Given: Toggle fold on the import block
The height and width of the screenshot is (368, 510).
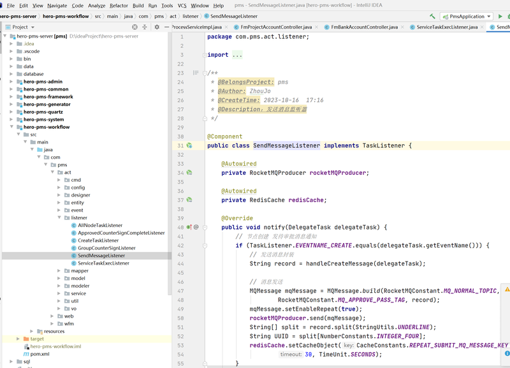Looking at the screenshot, I should point(205,55).
